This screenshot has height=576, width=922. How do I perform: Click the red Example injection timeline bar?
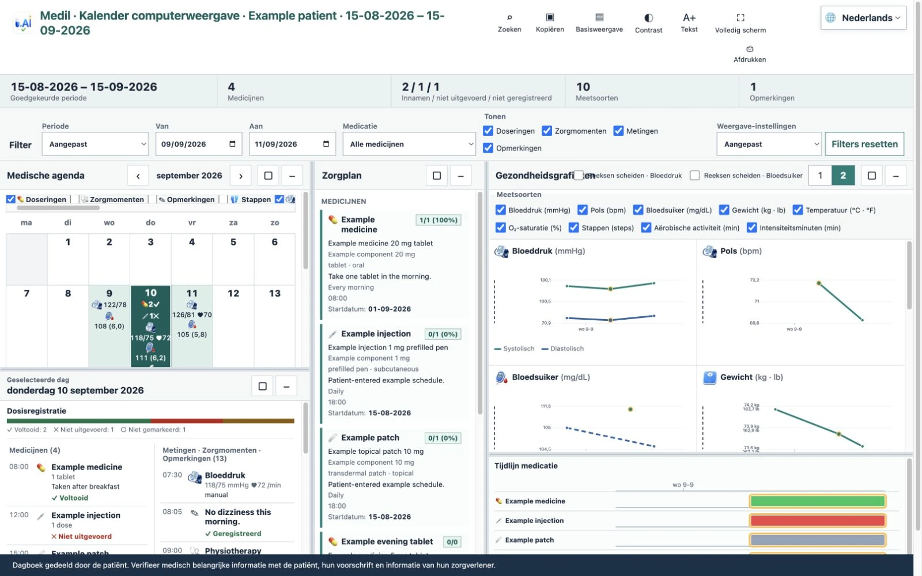(817, 521)
